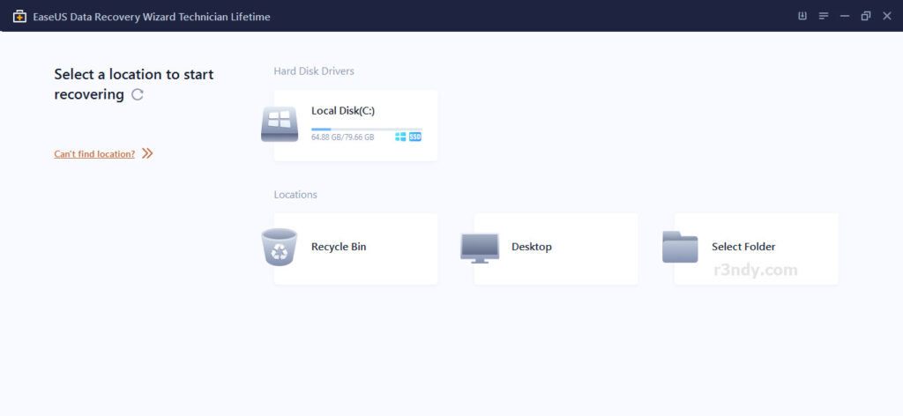Click the import scan icon in title bar
The width and height of the screenshot is (903, 416).
(802, 16)
